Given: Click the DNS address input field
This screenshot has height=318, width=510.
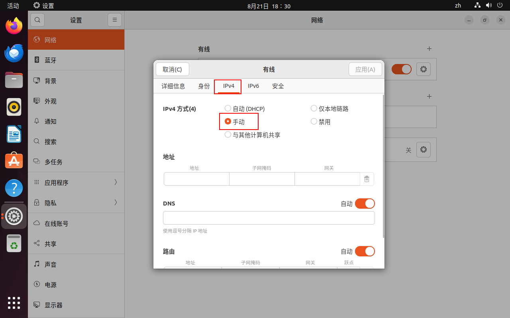Looking at the screenshot, I should [x=269, y=218].
